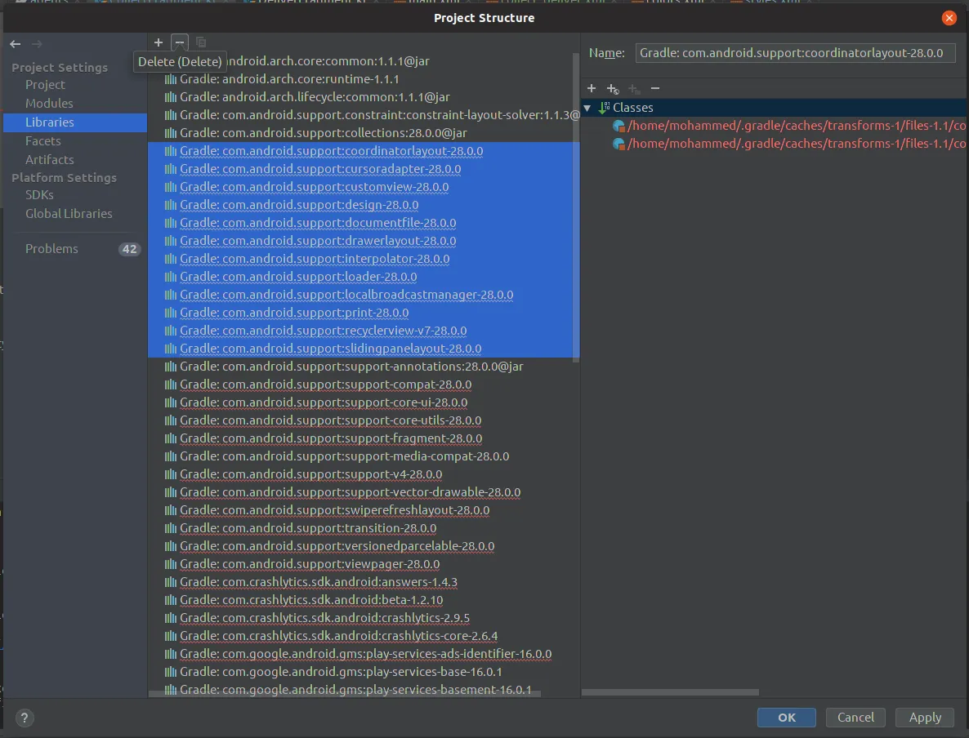
Task: Click the right panel horizontal scrollbar
Action: tap(670, 692)
